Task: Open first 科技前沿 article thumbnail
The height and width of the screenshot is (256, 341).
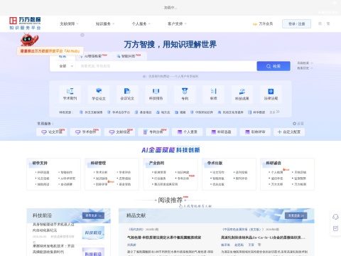Action: click(x=93, y=233)
